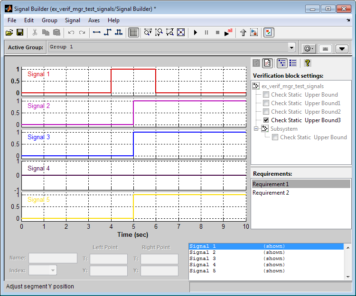Toggle the snap grid toolbar button

[133, 32]
